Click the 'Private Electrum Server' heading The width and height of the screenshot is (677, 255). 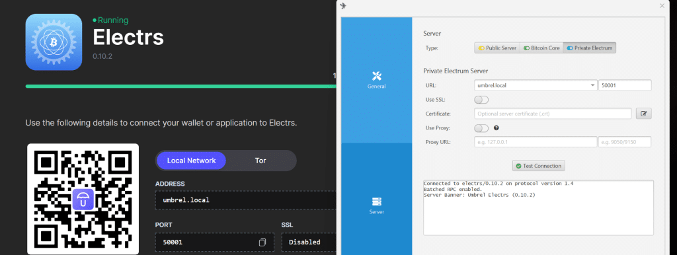456,71
